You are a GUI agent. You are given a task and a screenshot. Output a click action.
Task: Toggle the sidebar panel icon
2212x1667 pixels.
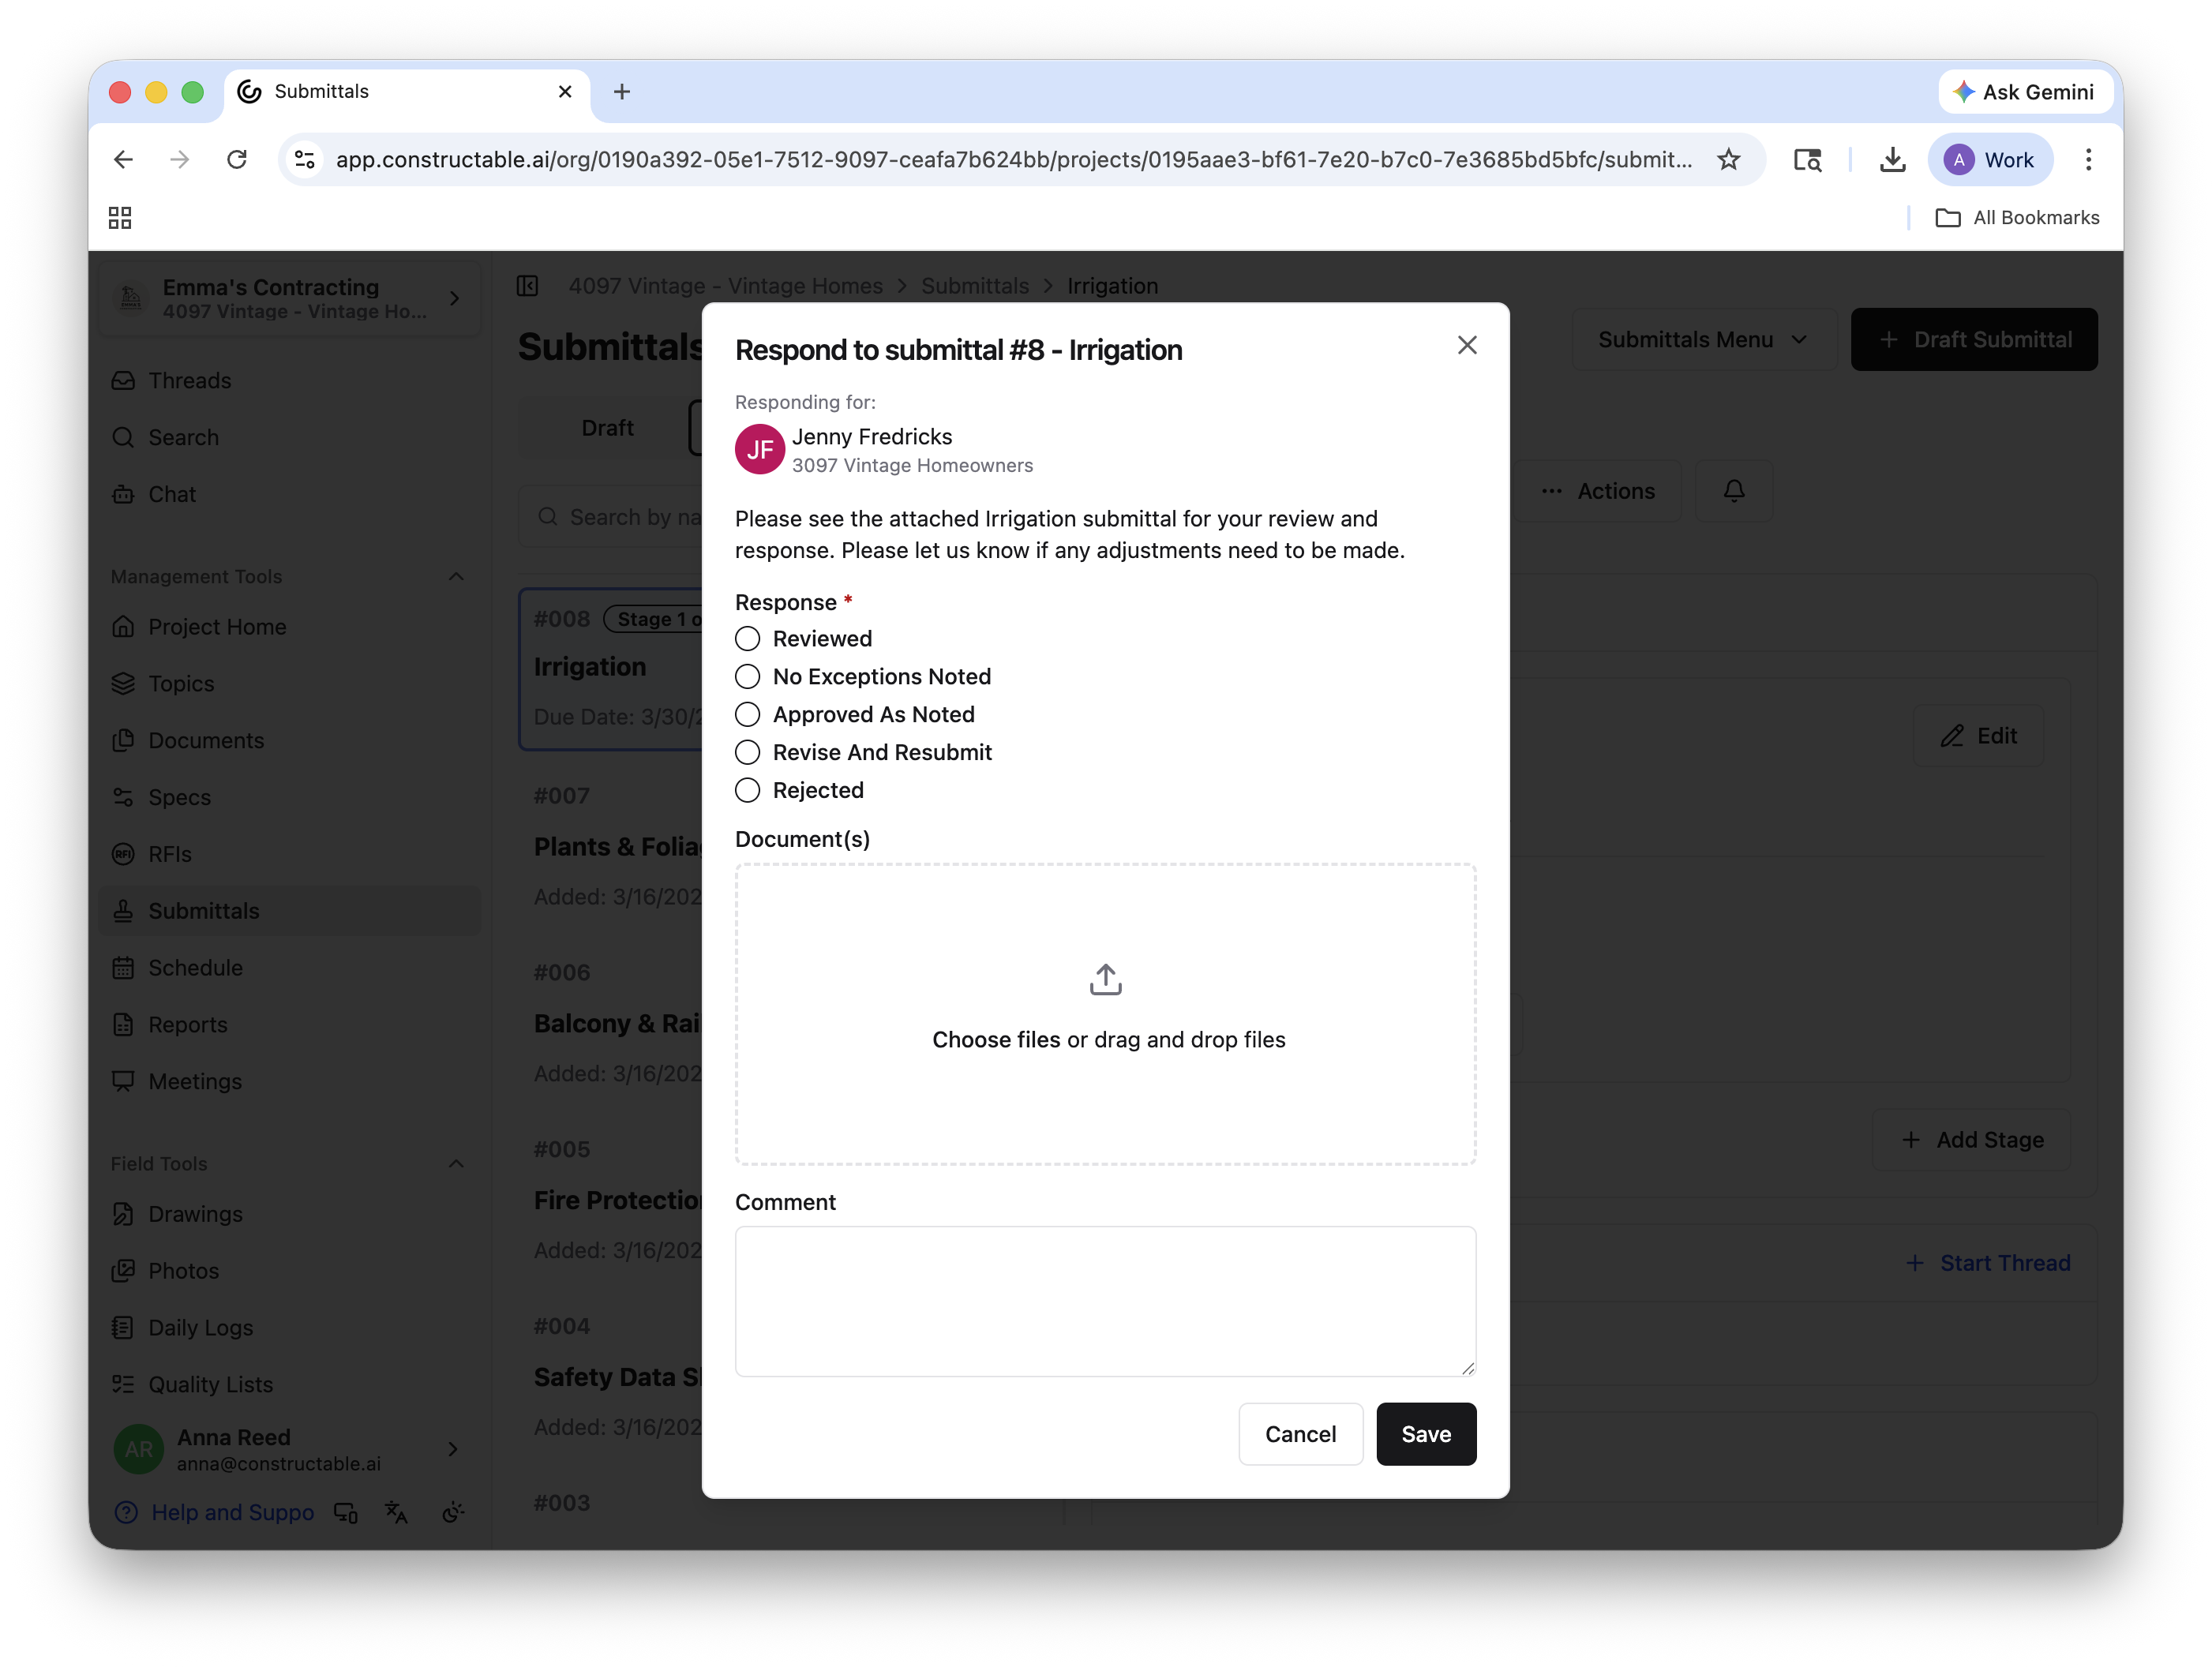point(527,286)
